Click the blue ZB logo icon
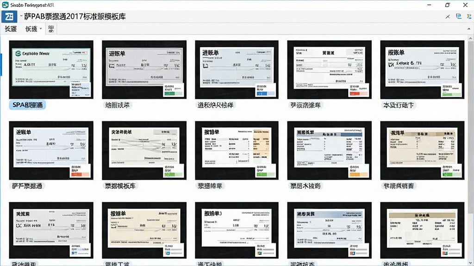This screenshot has width=474, height=266. pos(9,17)
